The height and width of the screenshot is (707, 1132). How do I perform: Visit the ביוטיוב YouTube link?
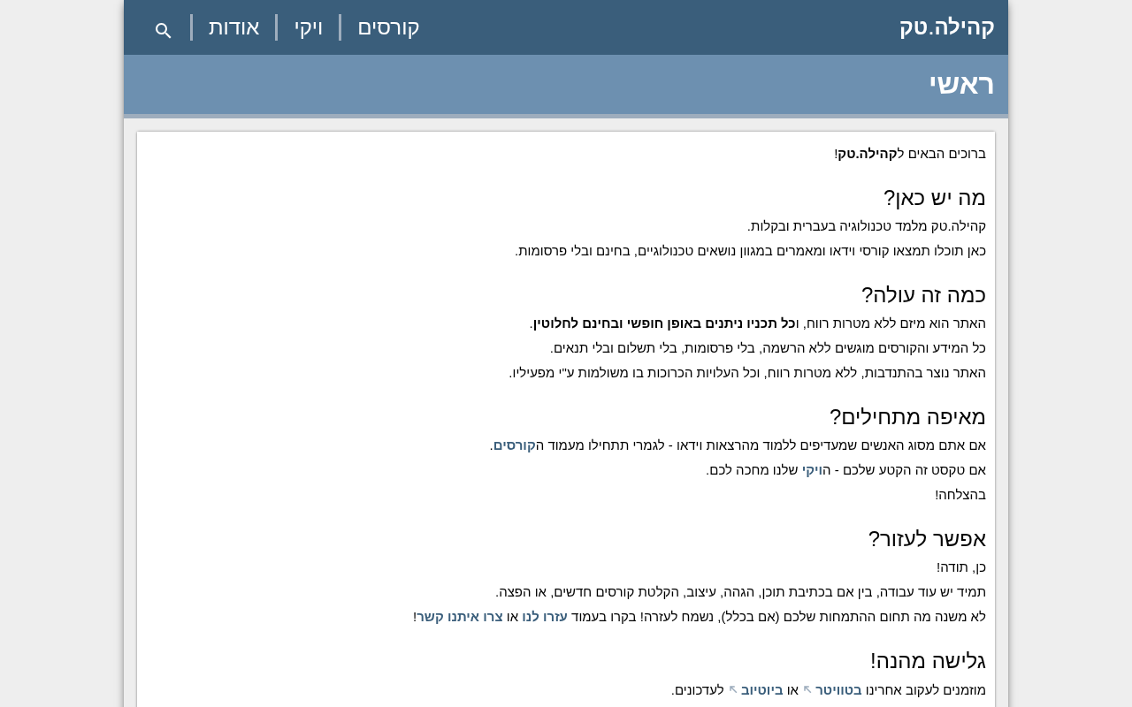(x=762, y=689)
